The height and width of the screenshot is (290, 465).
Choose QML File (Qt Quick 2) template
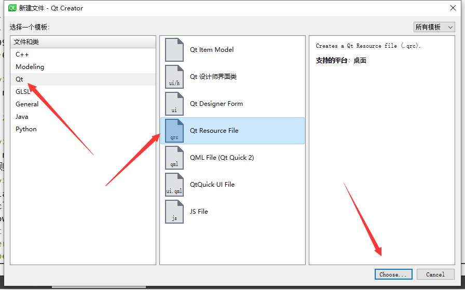[232, 158]
